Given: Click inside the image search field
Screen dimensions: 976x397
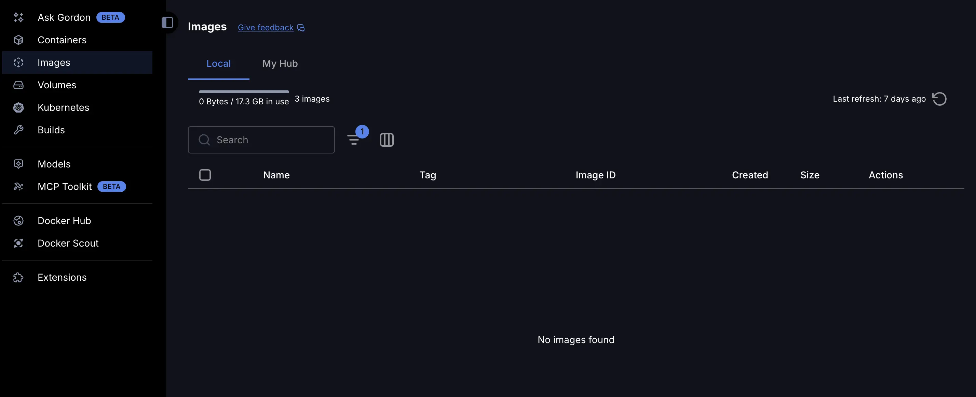Looking at the screenshot, I should click(x=261, y=139).
